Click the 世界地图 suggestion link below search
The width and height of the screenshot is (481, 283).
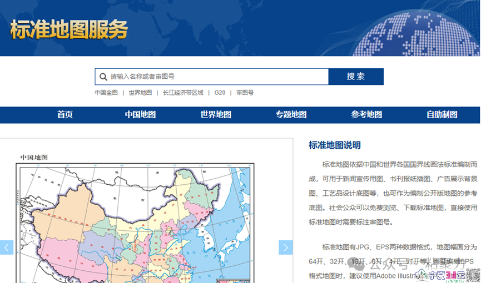click(x=140, y=93)
